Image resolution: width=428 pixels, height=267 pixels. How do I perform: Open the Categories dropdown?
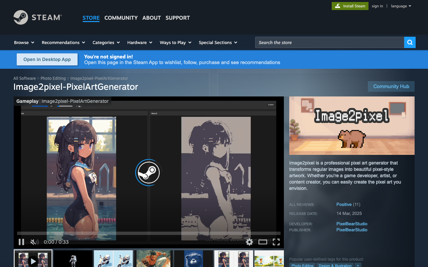106,42
